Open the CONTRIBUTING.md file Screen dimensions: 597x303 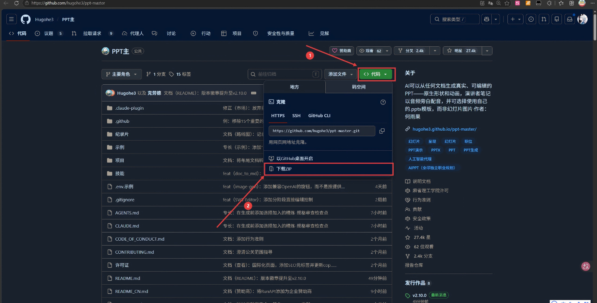(x=135, y=252)
